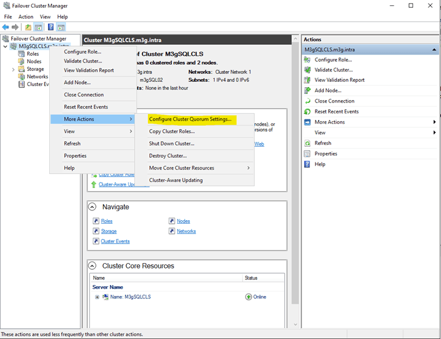Open the Cluster Events link under Navigate
This screenshot has height=339, width=441.
pyautogui.click(x=115, y=241)
